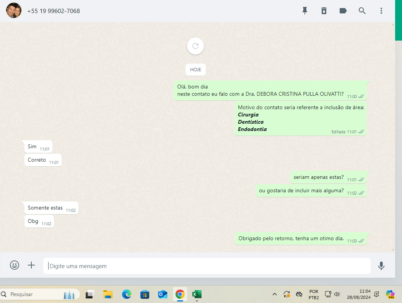This screenshot has height=303, width=402.
Task: Open Outlook from the taskbar
Action: pos(163,294)
